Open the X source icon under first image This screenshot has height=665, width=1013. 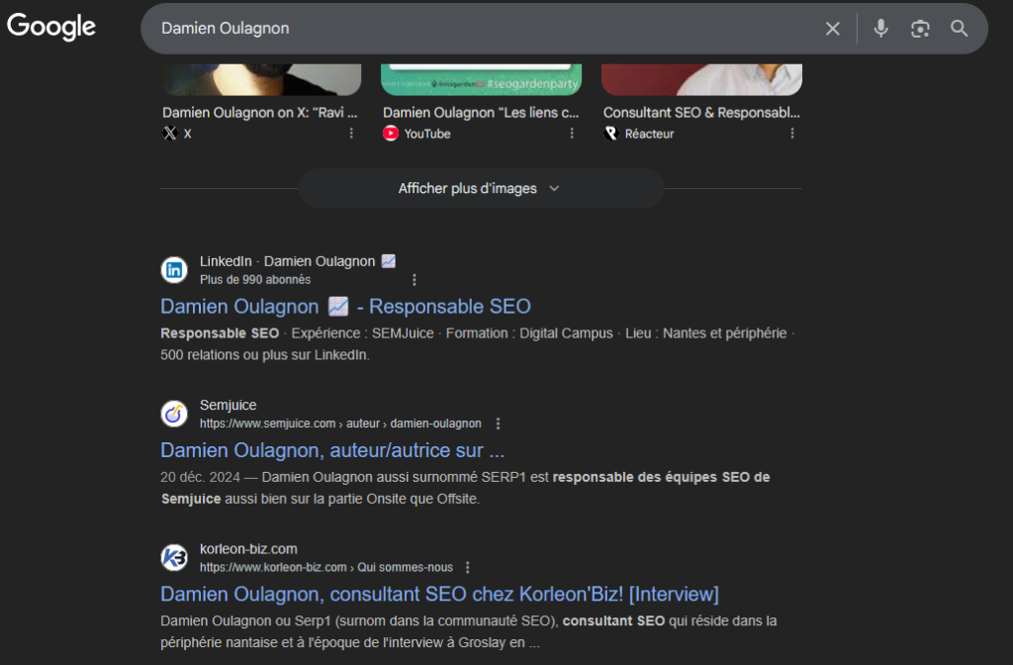coord(170,134)
